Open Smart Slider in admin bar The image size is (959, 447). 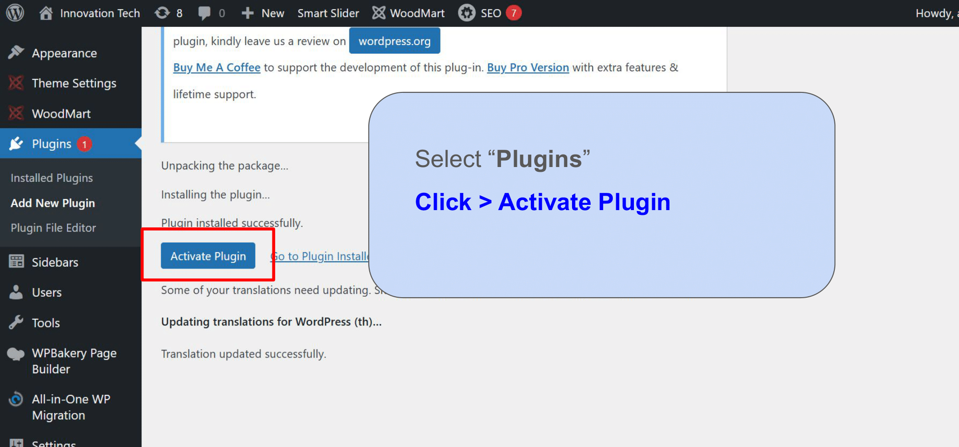click(x=328, y=13)
